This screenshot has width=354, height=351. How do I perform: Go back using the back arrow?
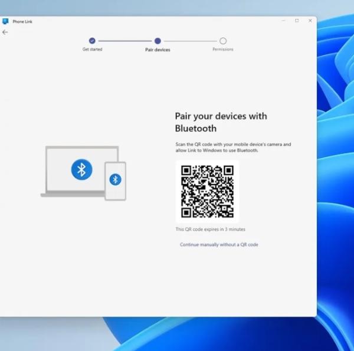tap(5, 32)
